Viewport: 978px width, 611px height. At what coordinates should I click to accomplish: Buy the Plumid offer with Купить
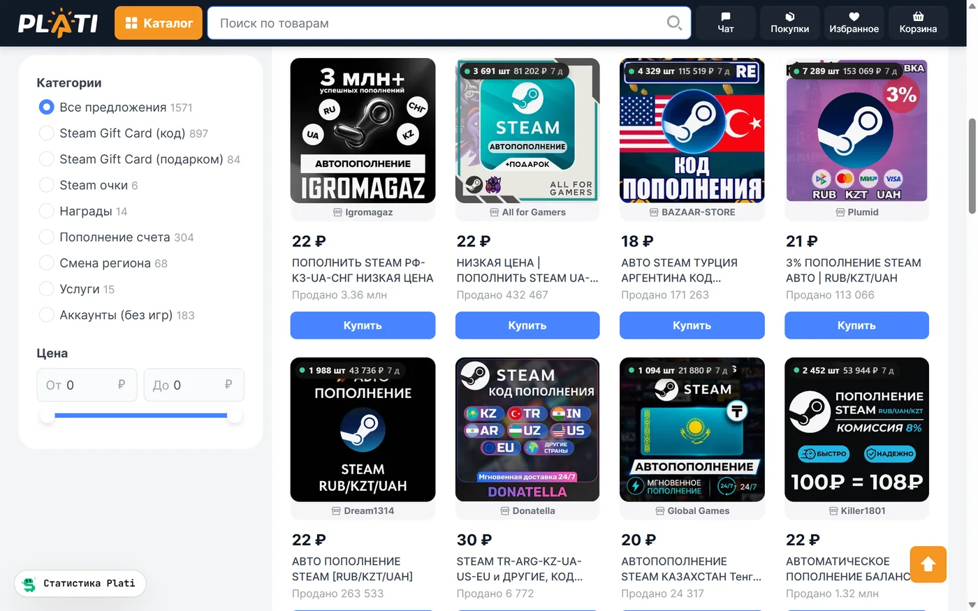pyautogui.click(x=857, y=325)
